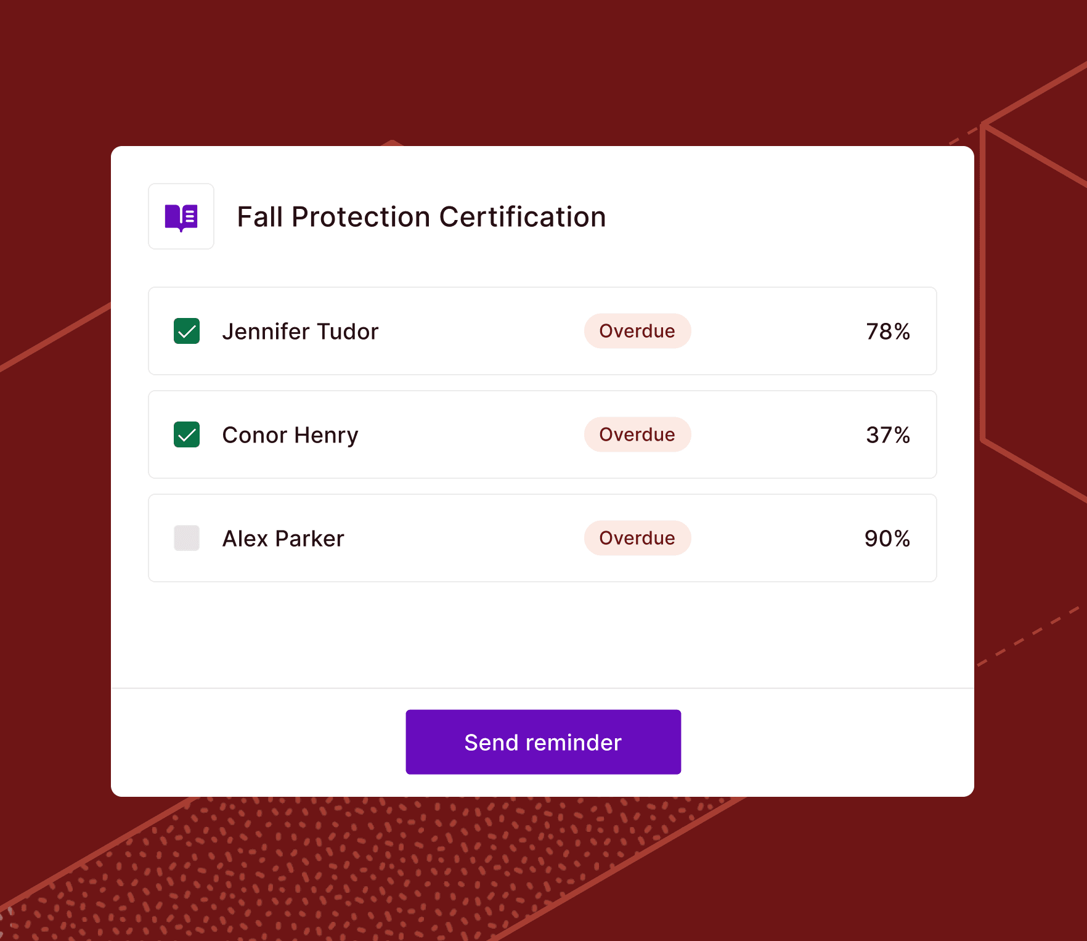Click the empty card area below Alex Parker
Screen dimensions: 1087x941
click(542, 635)
